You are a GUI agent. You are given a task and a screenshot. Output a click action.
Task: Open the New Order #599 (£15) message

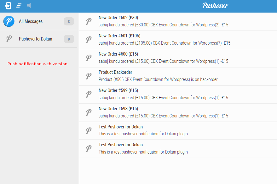118,90
